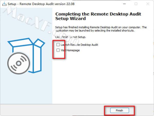Click the Finish button
This screenshot has height=116, width=154.
click(x=120, y=110)
